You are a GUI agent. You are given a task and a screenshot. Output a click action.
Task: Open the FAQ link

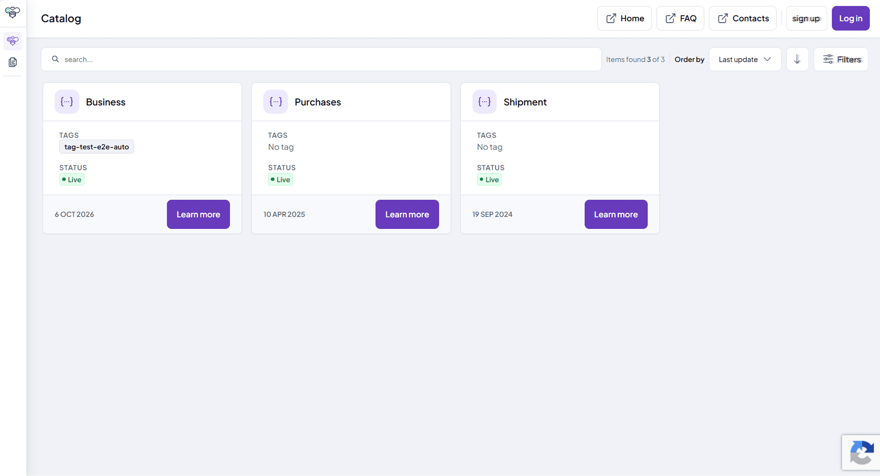tap(680, 18)
